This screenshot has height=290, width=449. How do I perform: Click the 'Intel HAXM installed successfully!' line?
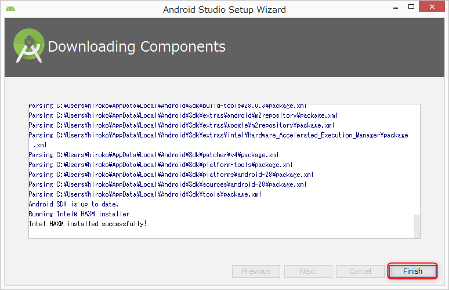point(88,223)
